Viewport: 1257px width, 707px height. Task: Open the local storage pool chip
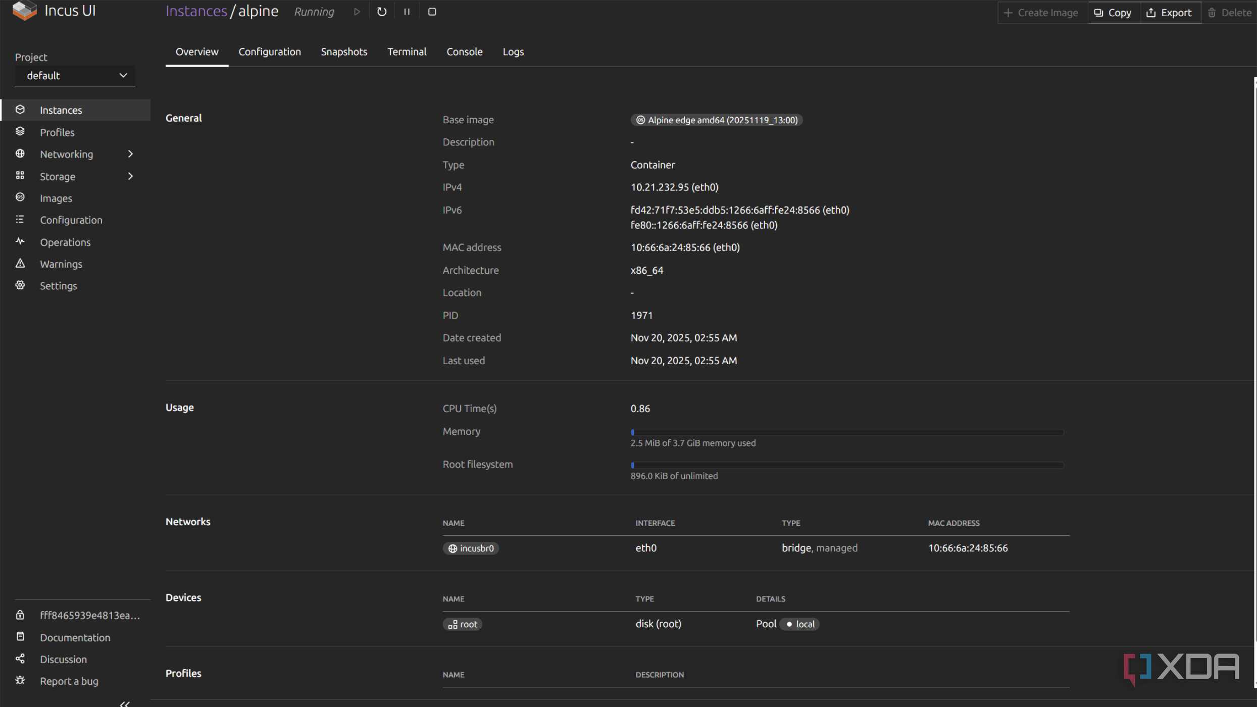[799, 625]
